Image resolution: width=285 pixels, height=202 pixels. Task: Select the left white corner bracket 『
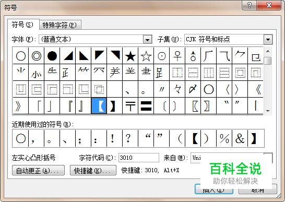[x=68, y=106]
